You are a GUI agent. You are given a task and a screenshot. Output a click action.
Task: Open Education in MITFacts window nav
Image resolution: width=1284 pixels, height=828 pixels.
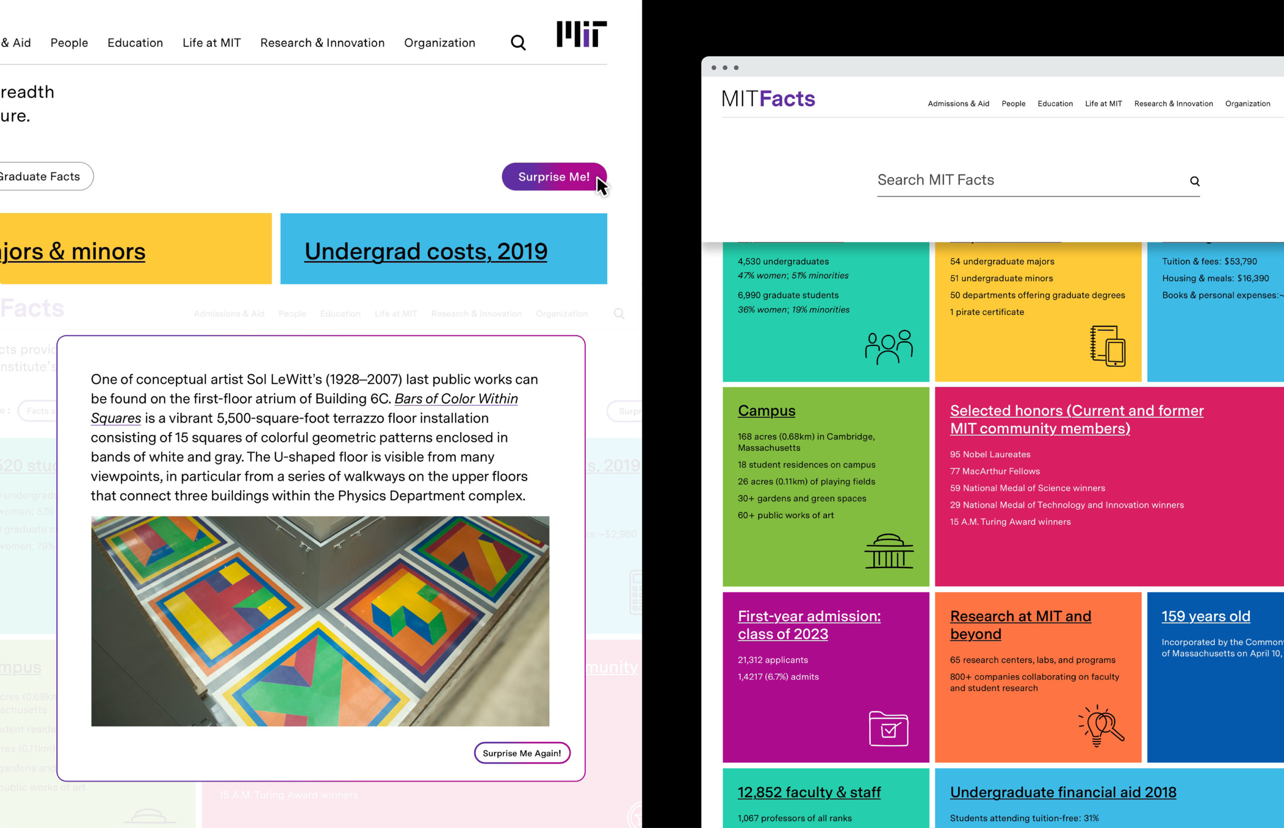click(x=1055, y=104)
